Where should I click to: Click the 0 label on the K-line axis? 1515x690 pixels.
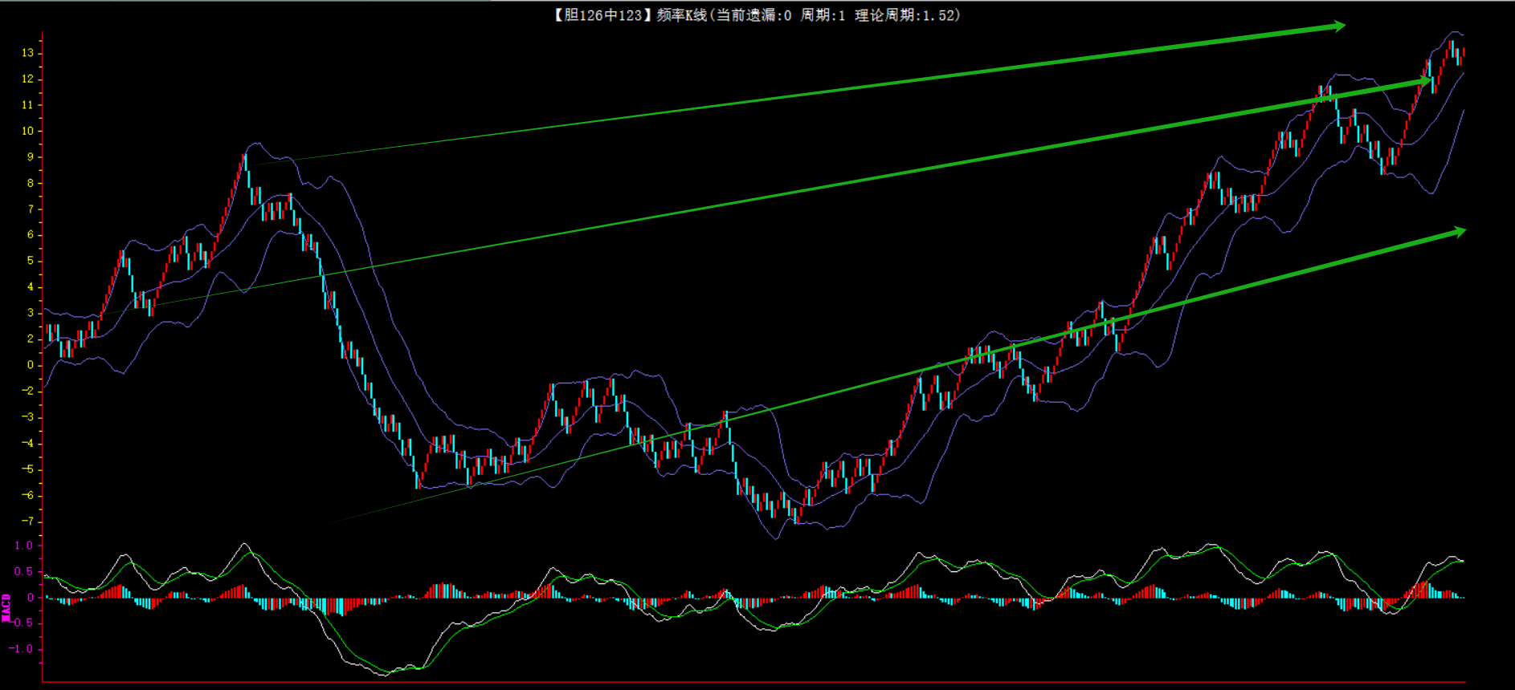31,365
